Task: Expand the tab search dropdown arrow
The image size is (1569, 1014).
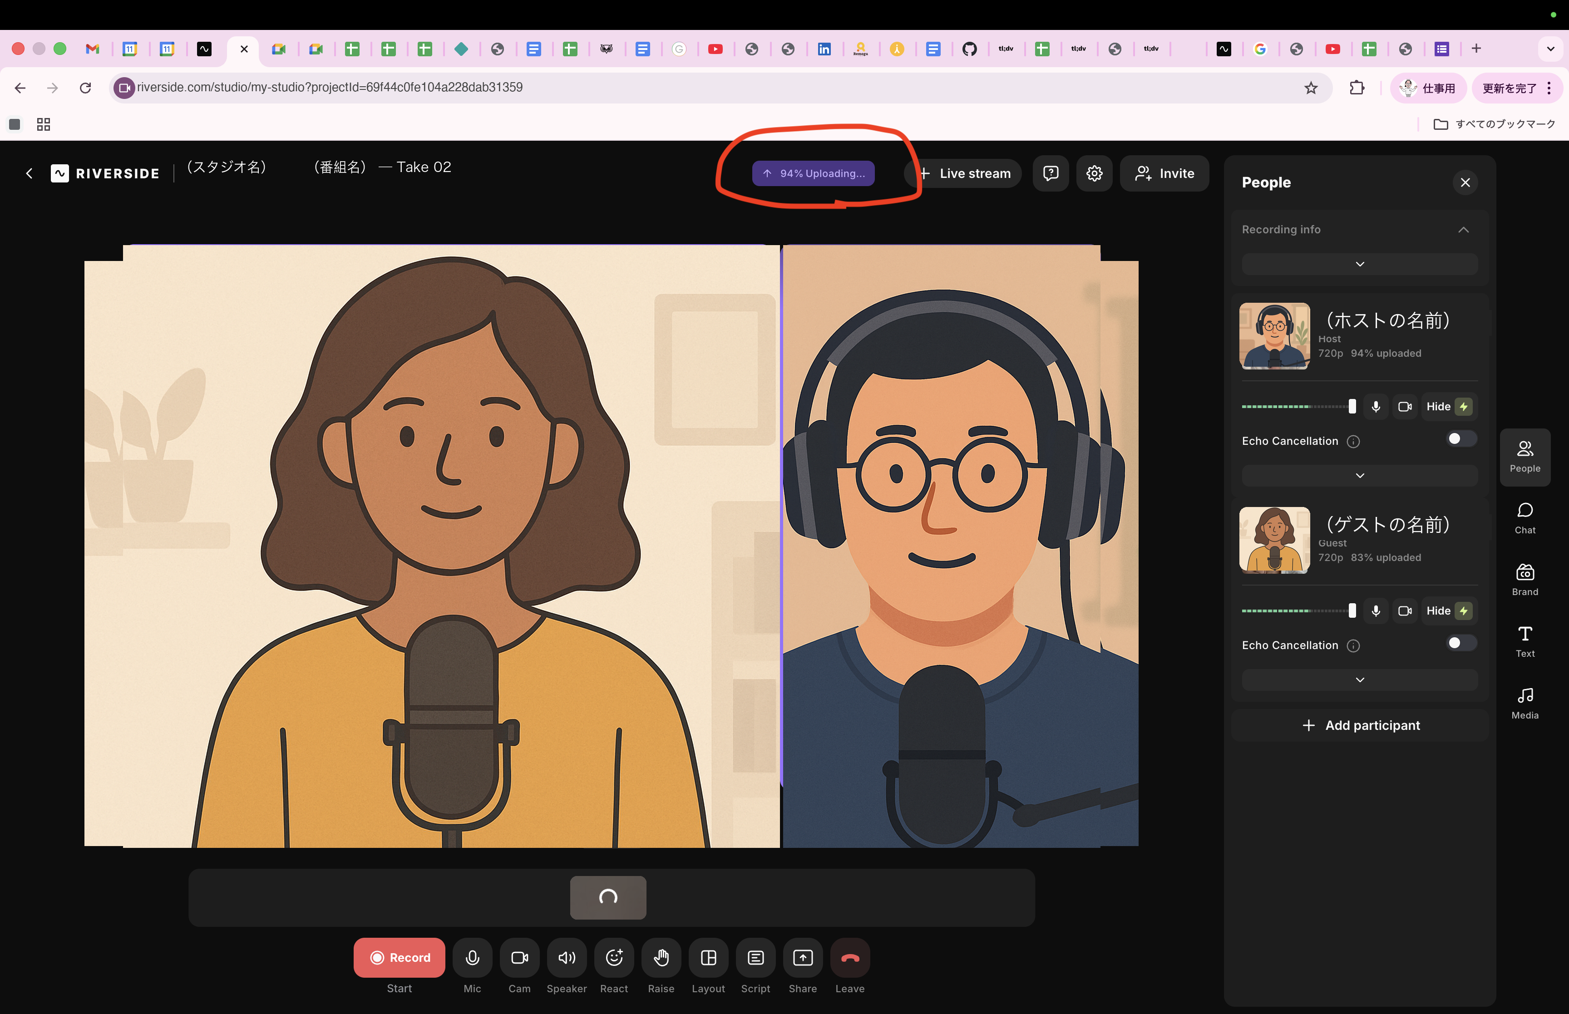Action: (1550, 48)
